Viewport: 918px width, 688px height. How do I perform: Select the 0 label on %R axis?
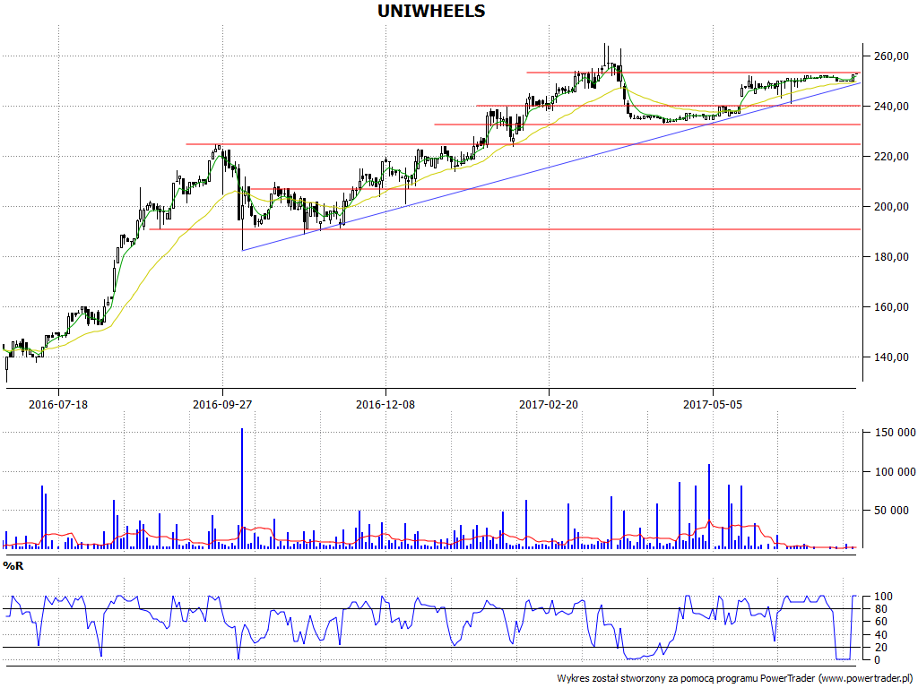[x=877, y=660]
